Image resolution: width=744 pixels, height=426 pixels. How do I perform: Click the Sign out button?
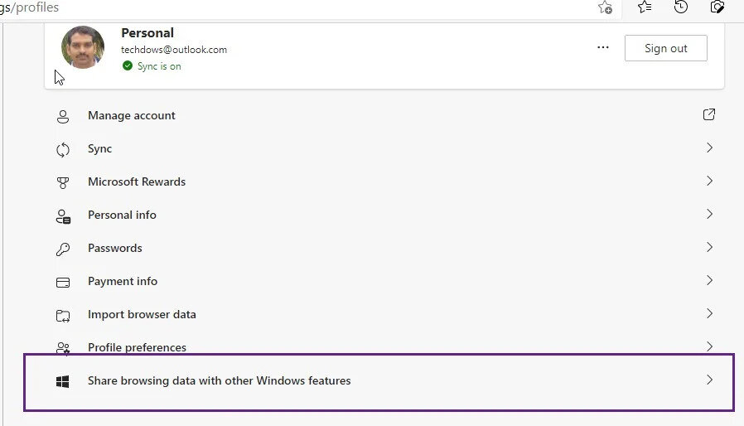[666, 48]
